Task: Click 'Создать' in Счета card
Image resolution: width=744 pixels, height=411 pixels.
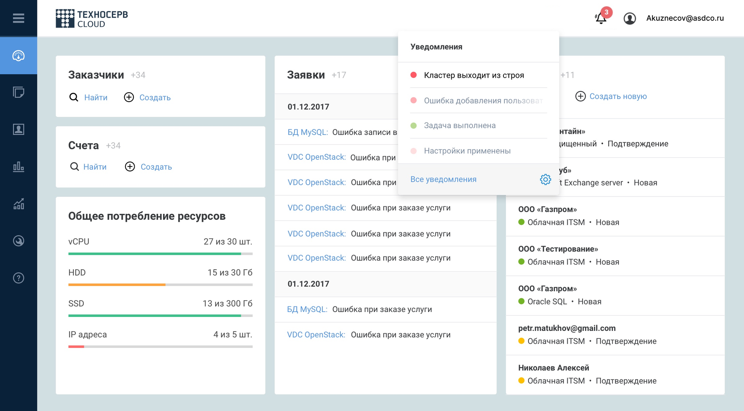Action: coord(155,167)
